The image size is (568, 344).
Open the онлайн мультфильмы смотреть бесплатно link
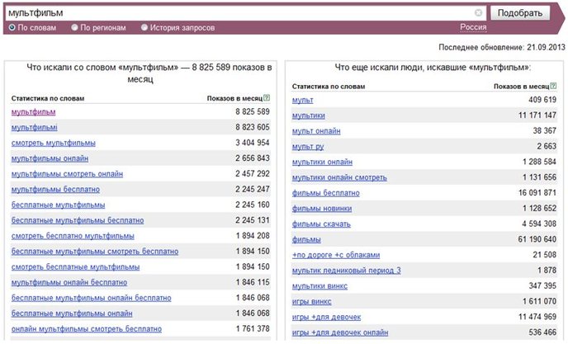point(87,329)
